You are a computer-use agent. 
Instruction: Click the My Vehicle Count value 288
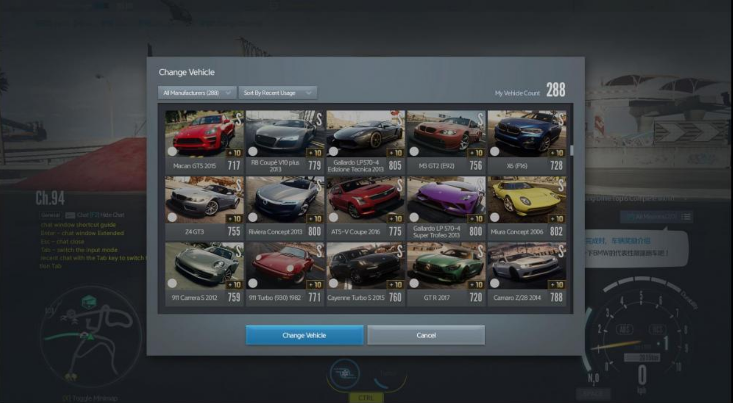[556, 90]
